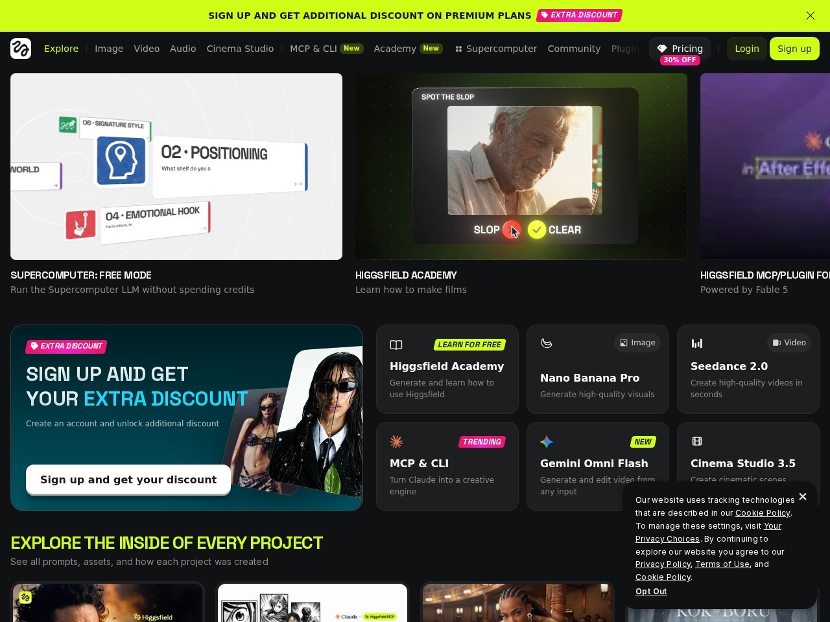This screenshot has width=830, height=622.
Task: Open the Terms of Use link
Action: tap(722, 564)
